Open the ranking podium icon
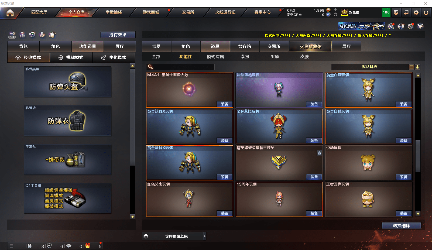The image size is (432, 250). [x=22, y=35]
